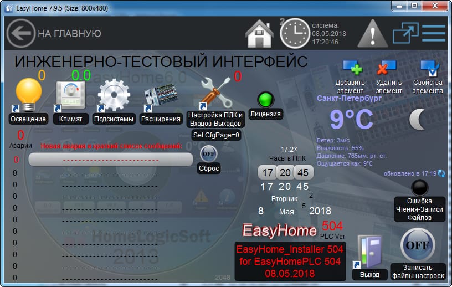452x287 pixels.
Task: Open Свойства элемента icon
Action: coord(429,68)
